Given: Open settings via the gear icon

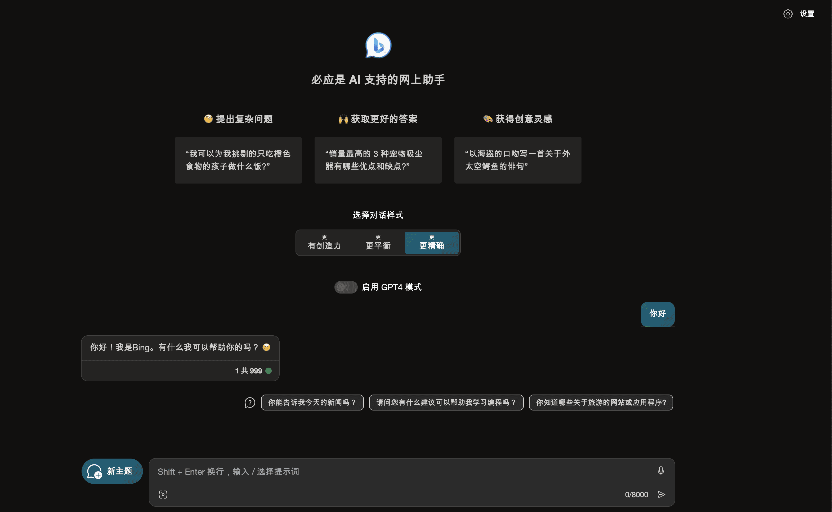Looking at the screenshot, I should [x=788, y=13].
